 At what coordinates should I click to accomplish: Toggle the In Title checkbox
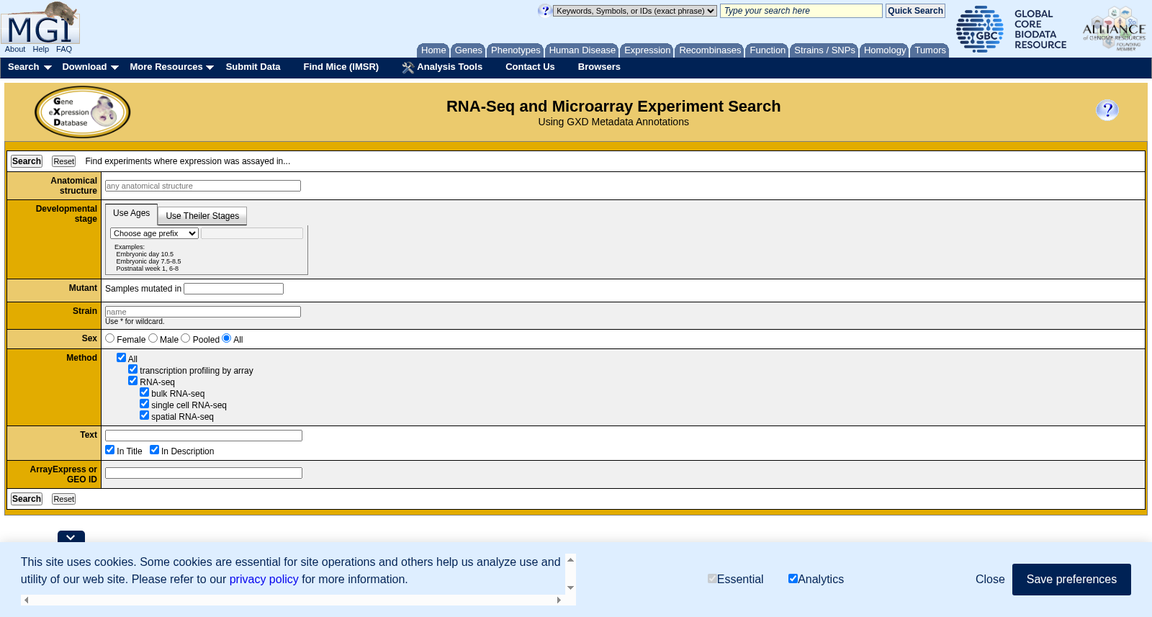(x=110, y=450)
